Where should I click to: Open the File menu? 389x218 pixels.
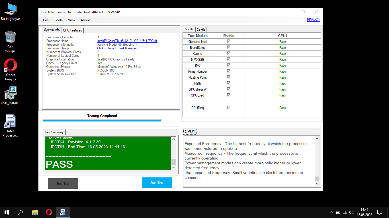coord(46,20)
